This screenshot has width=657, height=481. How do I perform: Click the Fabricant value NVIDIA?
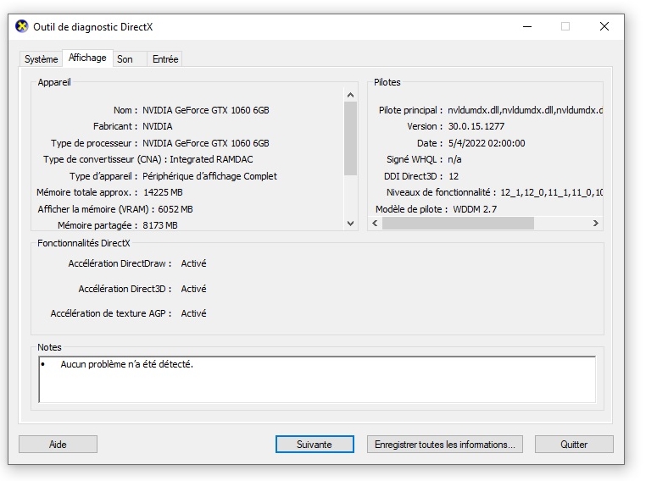158,126
